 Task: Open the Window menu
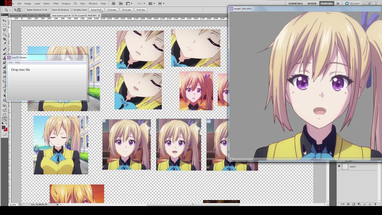tap(93, 4)
